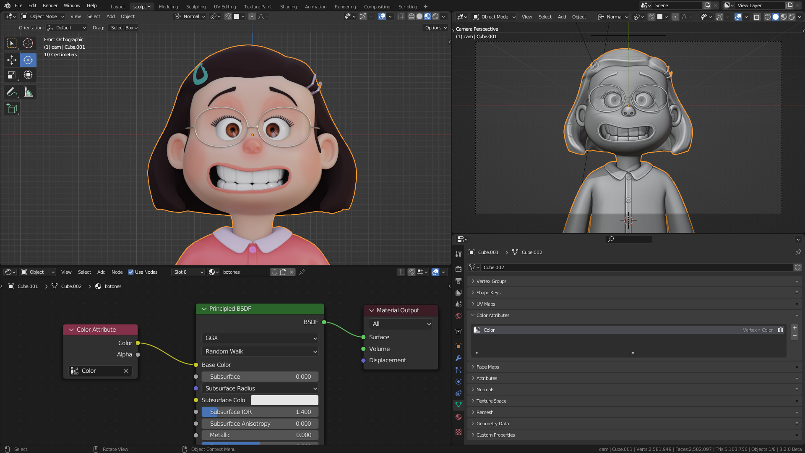This screenshot has width=805, height=453.
Task: Open the Modifier properties wrench tab
Action: (459, 358)
